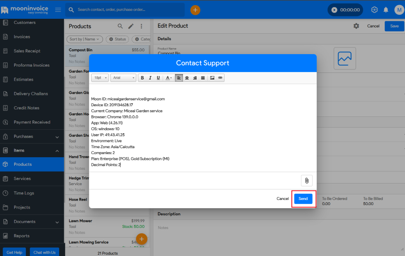
Task: Open Credit Notes in the sidebar
Action: (x=32, y=108)
